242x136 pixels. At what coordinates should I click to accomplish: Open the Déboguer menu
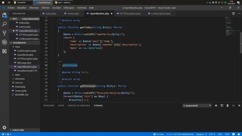(69, 8)
